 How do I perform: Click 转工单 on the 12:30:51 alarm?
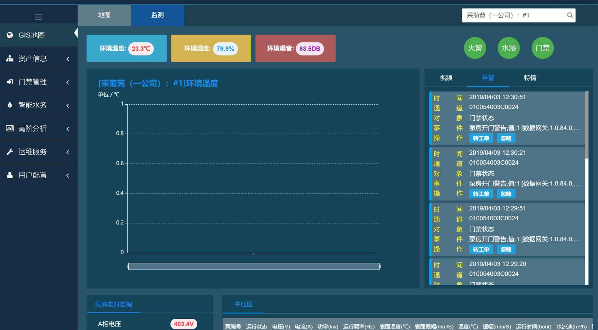point(481,138)
